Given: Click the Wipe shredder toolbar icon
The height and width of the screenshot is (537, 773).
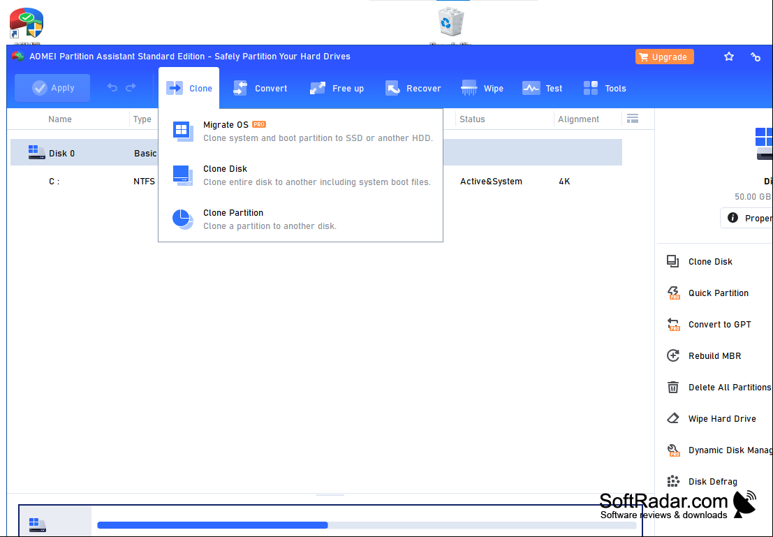Looking at the screenshot, I should [x=469, y=88].
